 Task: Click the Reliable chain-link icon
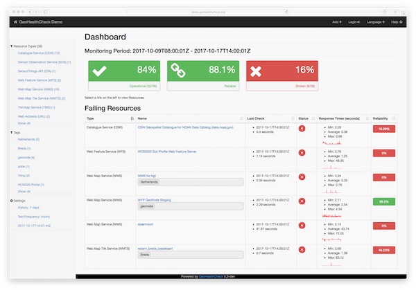coord(179,71)
